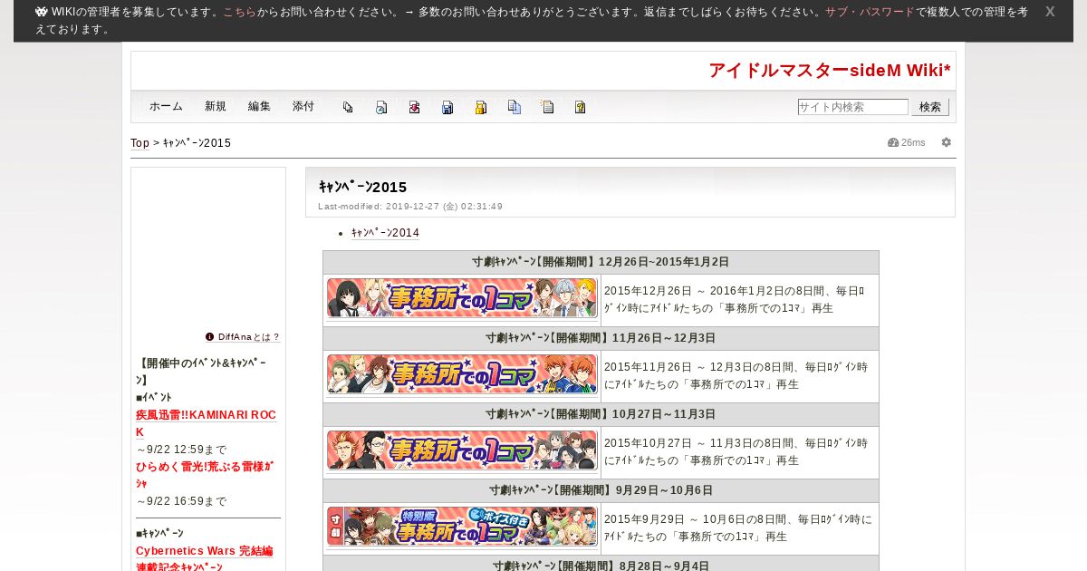The image size is (1087, 571).
Task: Select the 12月26日~2015年1月2日 campaign header
Action: point(601,262)
